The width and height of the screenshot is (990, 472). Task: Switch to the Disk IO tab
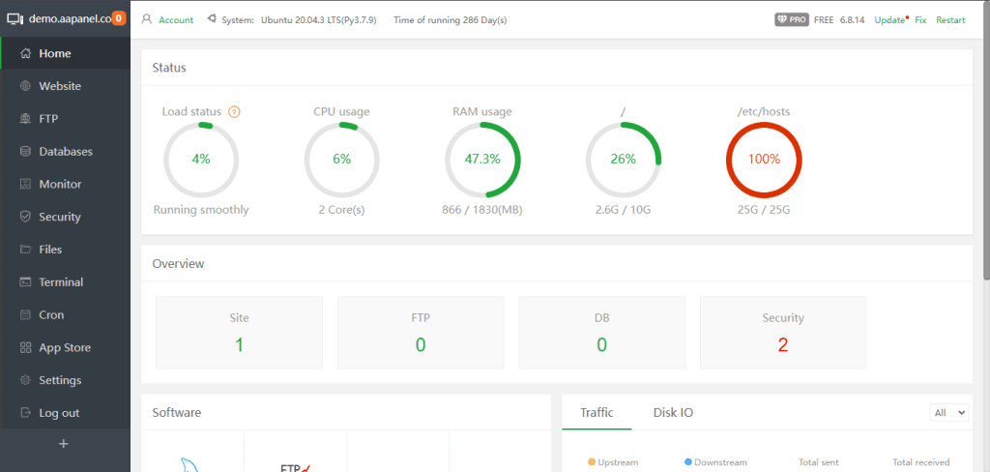673,413
